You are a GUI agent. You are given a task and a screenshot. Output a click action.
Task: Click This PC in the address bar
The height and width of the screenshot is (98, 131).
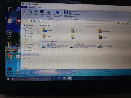[40, 21]
